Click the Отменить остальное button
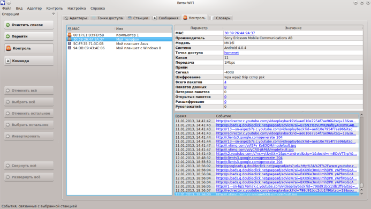 click(29, 113)
